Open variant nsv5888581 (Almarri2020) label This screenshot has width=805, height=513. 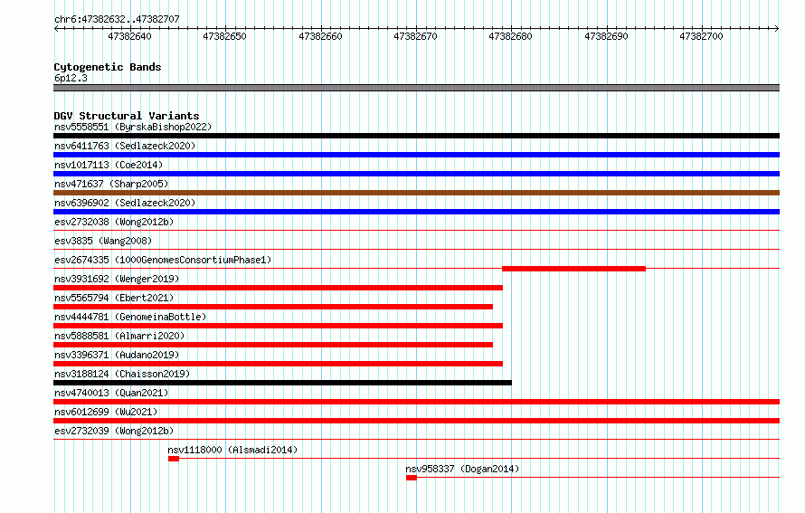coord(119,336)
